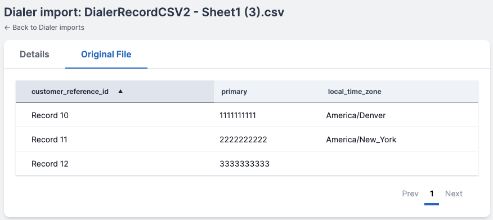Sort by customer_reference_id column header
This screenshot has width=493, height=220.
[x=115, y=92]
